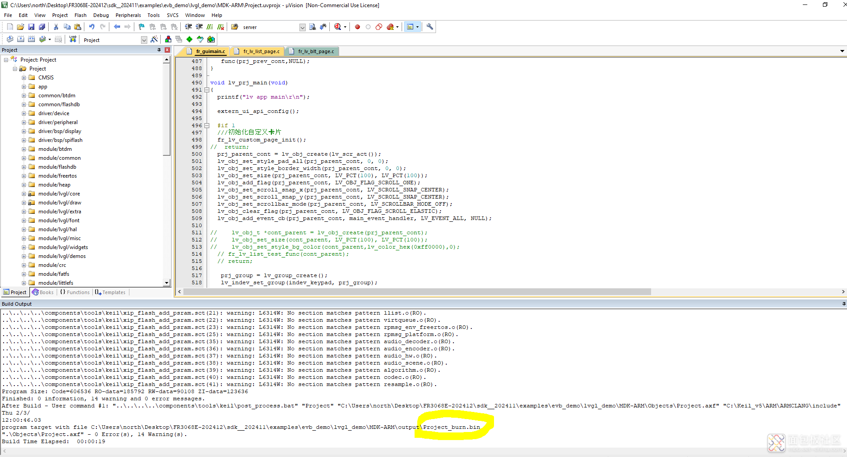Click the Open file icon
847x457 pixels.
(x=21, y=27)
